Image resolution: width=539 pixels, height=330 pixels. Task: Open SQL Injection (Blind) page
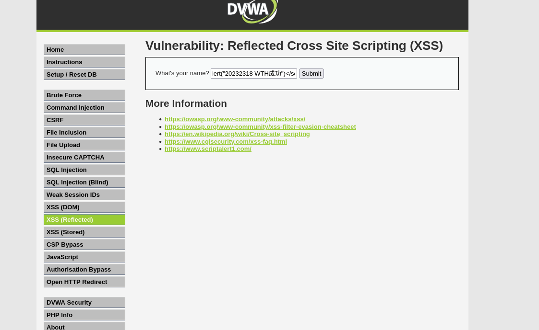[x=84, y=182]
